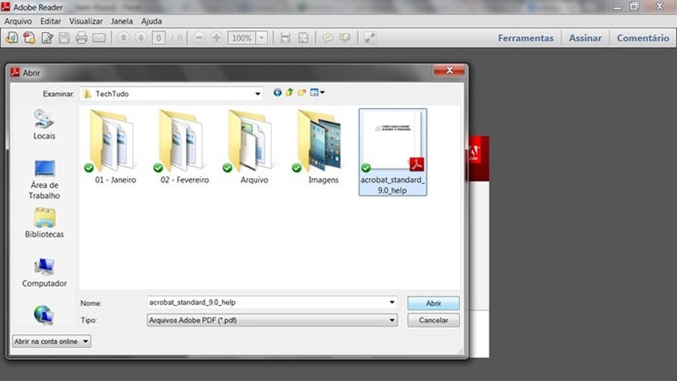Select Área de Trabalho in the sidebar
The width and height of the screenshot is (677, 381).
44,179
